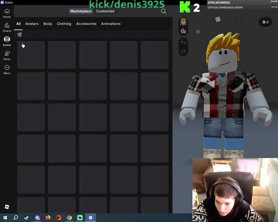Click the redo arrow button
This screenshot has height=222, width=278.
(x=183, y=51)
